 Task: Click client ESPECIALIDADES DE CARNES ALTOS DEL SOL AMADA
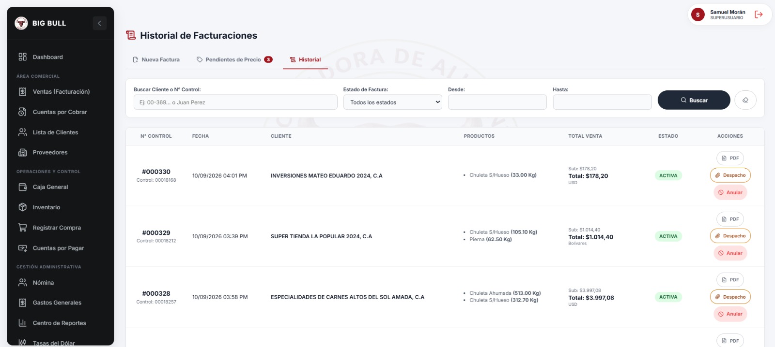[x=347, y=297]
